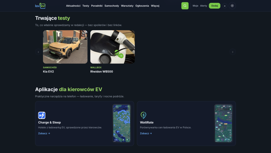This screenshot has height=153, width=271.
Task: Click the Trwające testy section heading
Action: [53, 18]
